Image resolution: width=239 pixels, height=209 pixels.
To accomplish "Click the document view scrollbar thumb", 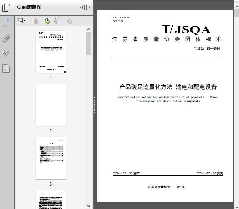I will pyautogui.click(x=237, y=13).
